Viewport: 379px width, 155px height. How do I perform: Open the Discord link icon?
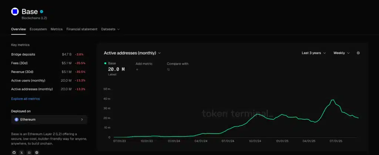29,152
